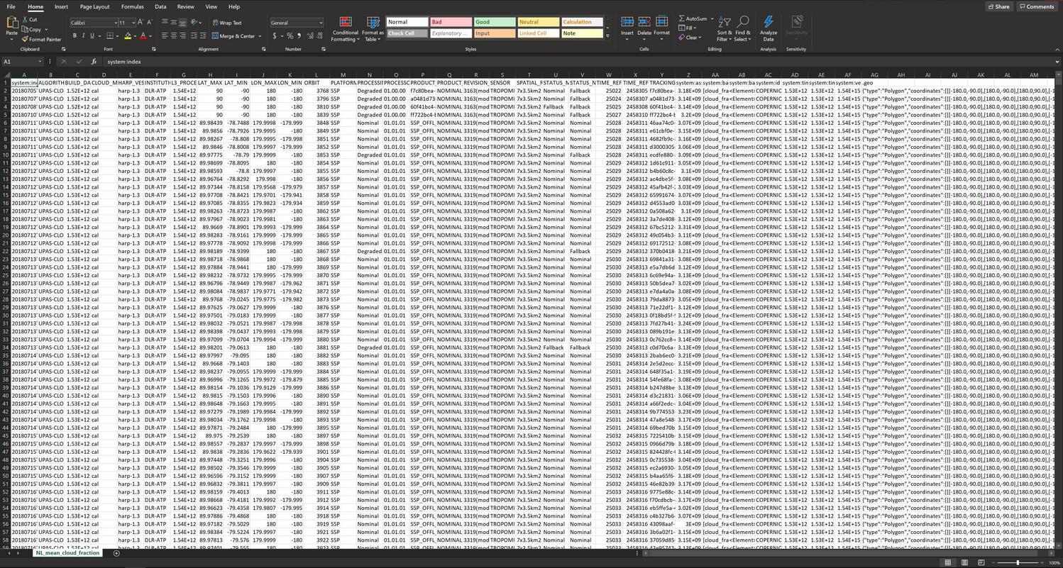The height and width of the screenshot is (568, 1063).
Task: Click the Insert Function fx icon
Action: pos(94,62)
